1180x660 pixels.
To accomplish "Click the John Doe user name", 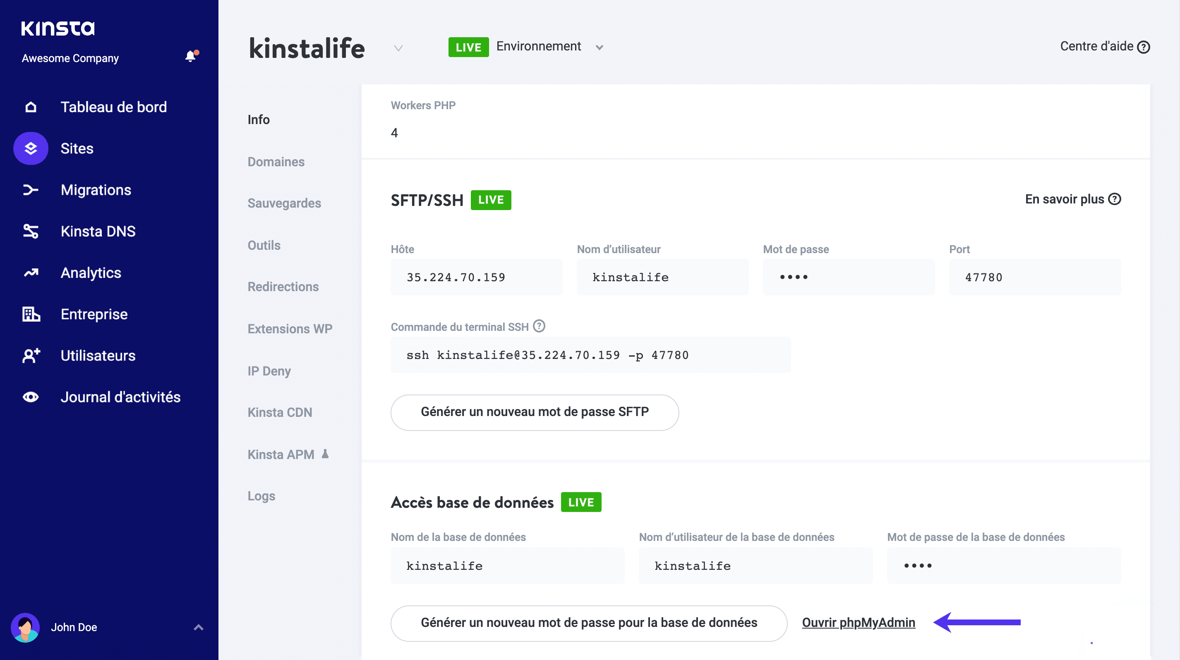I will tap(74, 627).
